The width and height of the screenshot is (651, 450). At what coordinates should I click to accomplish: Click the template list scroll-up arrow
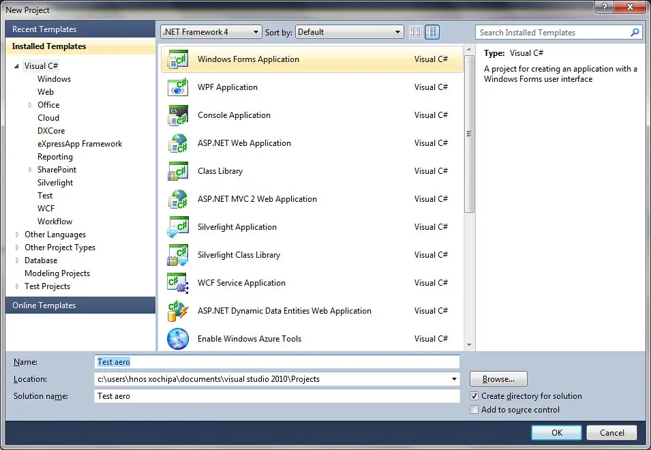469,49
